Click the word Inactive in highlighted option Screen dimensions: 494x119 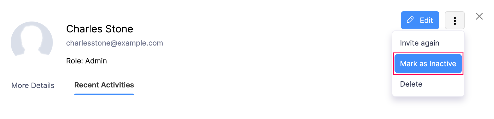pos(443,64)
